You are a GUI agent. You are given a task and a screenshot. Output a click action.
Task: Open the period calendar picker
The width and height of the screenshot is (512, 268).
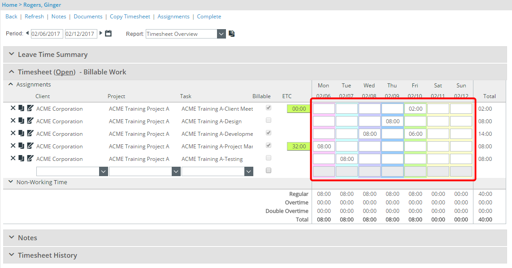[x=108, y=34]
